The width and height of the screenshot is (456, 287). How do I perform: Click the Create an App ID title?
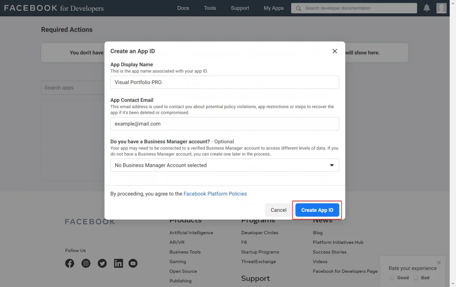132,51
